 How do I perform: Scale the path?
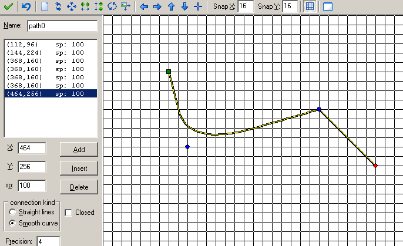point(125,6)
